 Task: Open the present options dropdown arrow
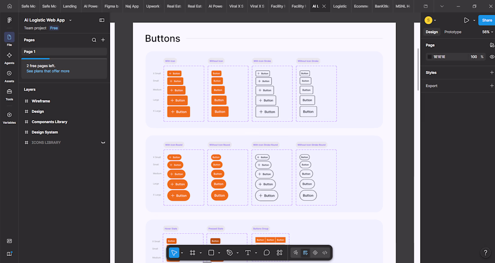pos(474,21)
